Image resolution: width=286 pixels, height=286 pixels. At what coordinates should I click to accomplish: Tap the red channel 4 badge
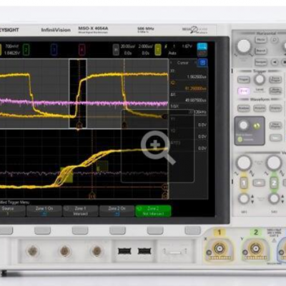(82, 49)
